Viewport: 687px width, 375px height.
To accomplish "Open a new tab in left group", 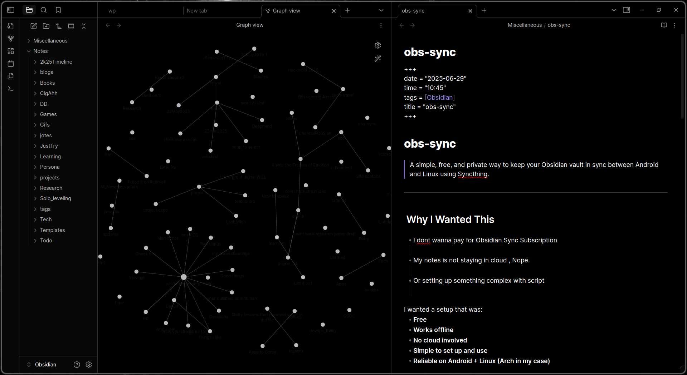I will click(347, 11).
